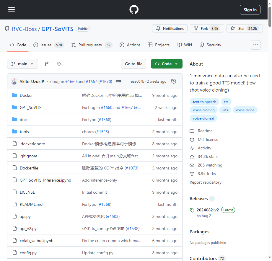272x261 pixels.
Task: Open release 20240821v2
Action: [208, 210]
